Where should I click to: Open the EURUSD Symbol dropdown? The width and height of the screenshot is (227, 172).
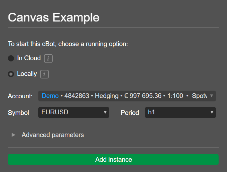tap(74, 112)
